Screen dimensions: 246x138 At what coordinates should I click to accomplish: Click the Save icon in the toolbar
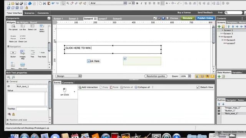coord(17,3)
